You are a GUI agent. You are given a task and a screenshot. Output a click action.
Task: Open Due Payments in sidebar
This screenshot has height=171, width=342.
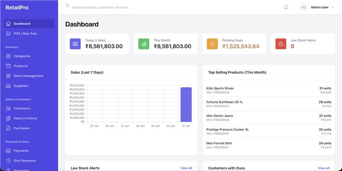(x=24, y=161)
